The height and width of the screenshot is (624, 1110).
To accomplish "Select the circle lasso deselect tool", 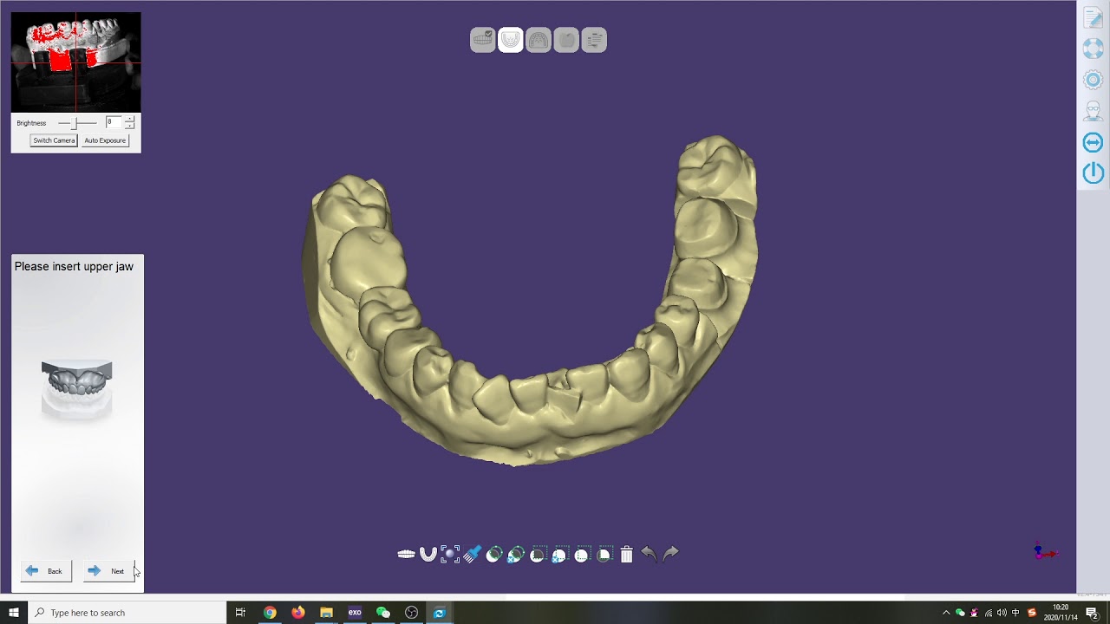I will [x=515, y=555].
